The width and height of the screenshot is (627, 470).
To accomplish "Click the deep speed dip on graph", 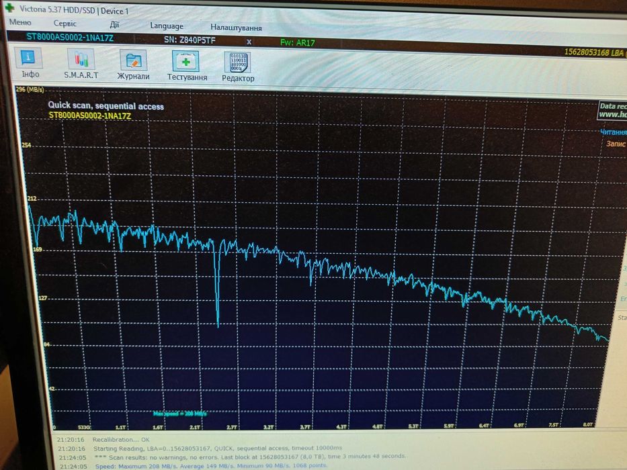I will [x=217, y=284].
